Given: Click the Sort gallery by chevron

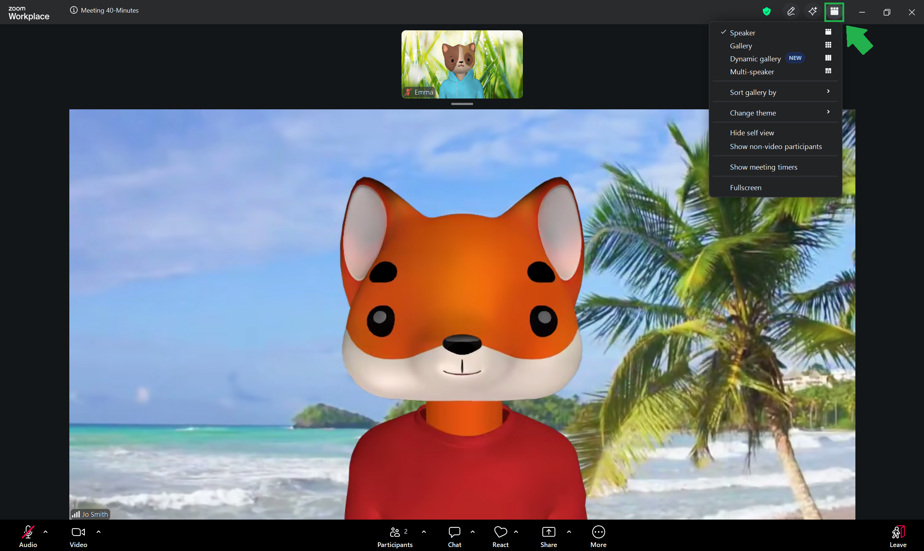Looking at the screenshot, I should pos(828,91).
